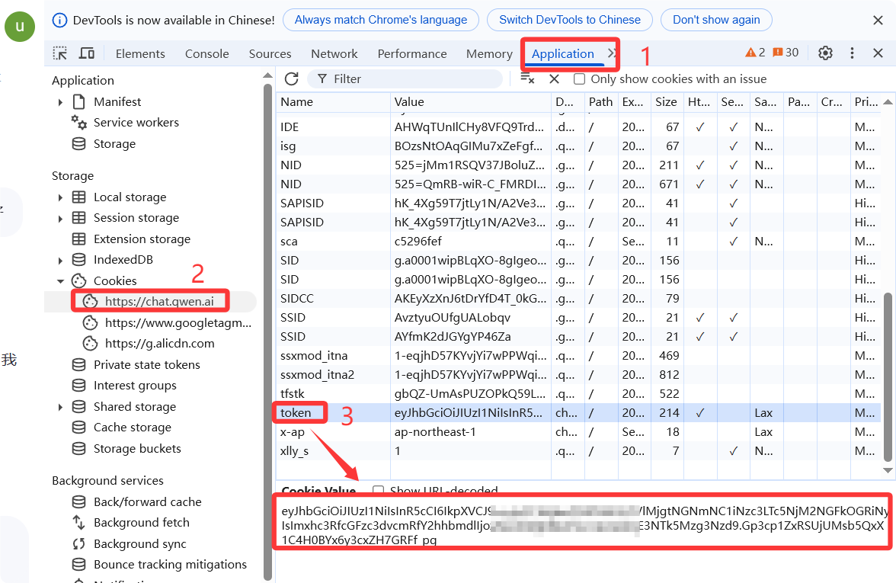
Task: Expand the Shared storage node
Action: 60,407
